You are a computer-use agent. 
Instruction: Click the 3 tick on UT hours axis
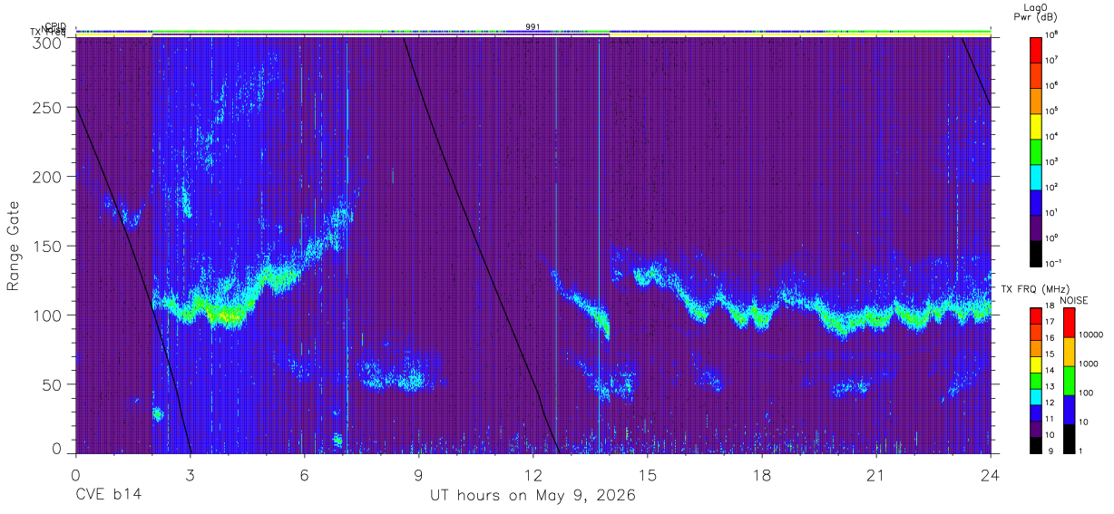(190, 474)
